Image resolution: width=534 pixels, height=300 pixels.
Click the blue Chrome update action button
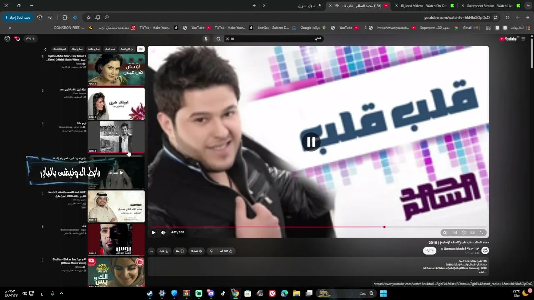click(17, 17)
